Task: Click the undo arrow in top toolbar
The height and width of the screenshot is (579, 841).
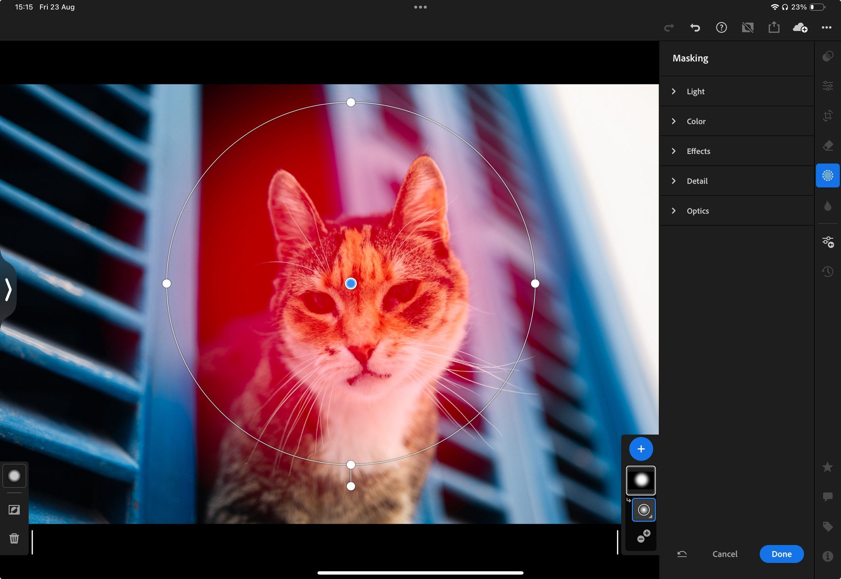Action: (695, 28)
